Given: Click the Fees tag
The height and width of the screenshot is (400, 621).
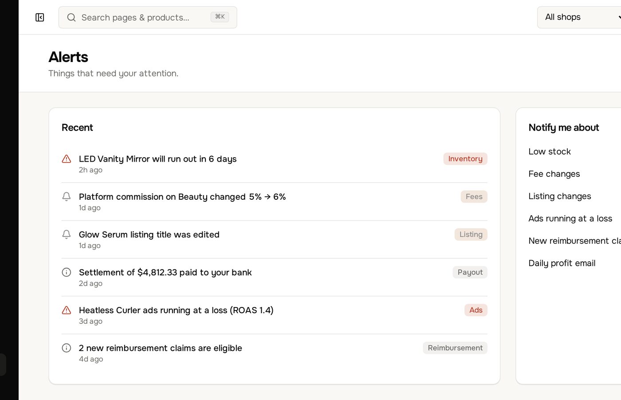Looking at the screenshot, I should [x=474, y=197].
